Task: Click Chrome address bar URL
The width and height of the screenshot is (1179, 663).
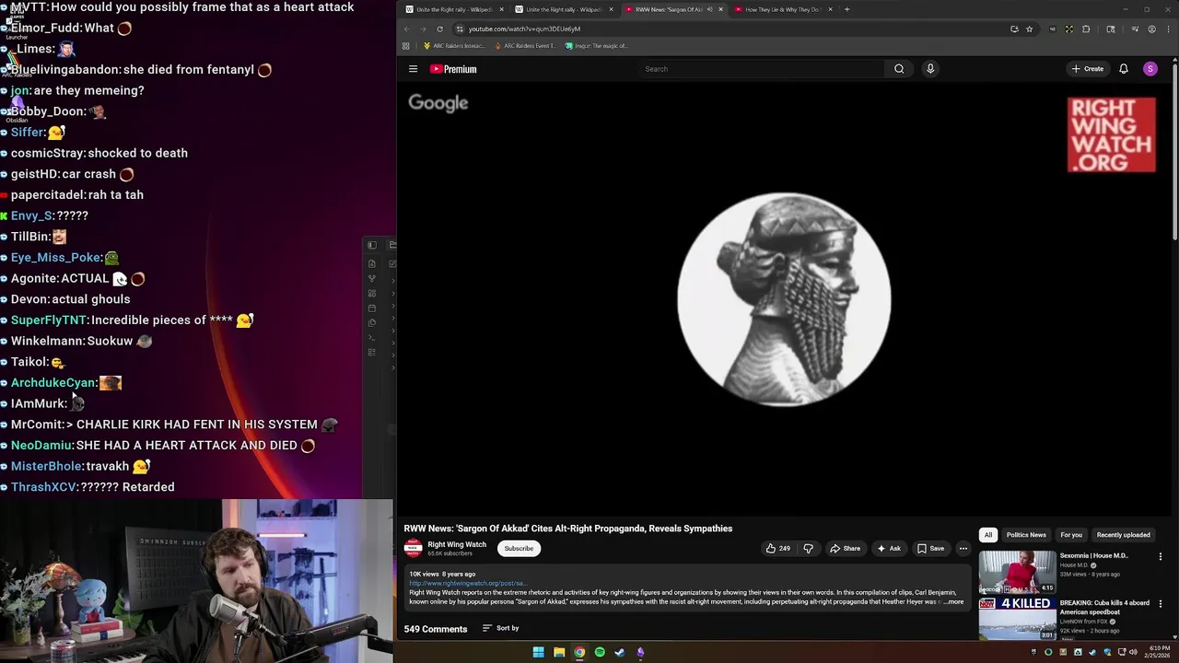Action: [524, 29]
